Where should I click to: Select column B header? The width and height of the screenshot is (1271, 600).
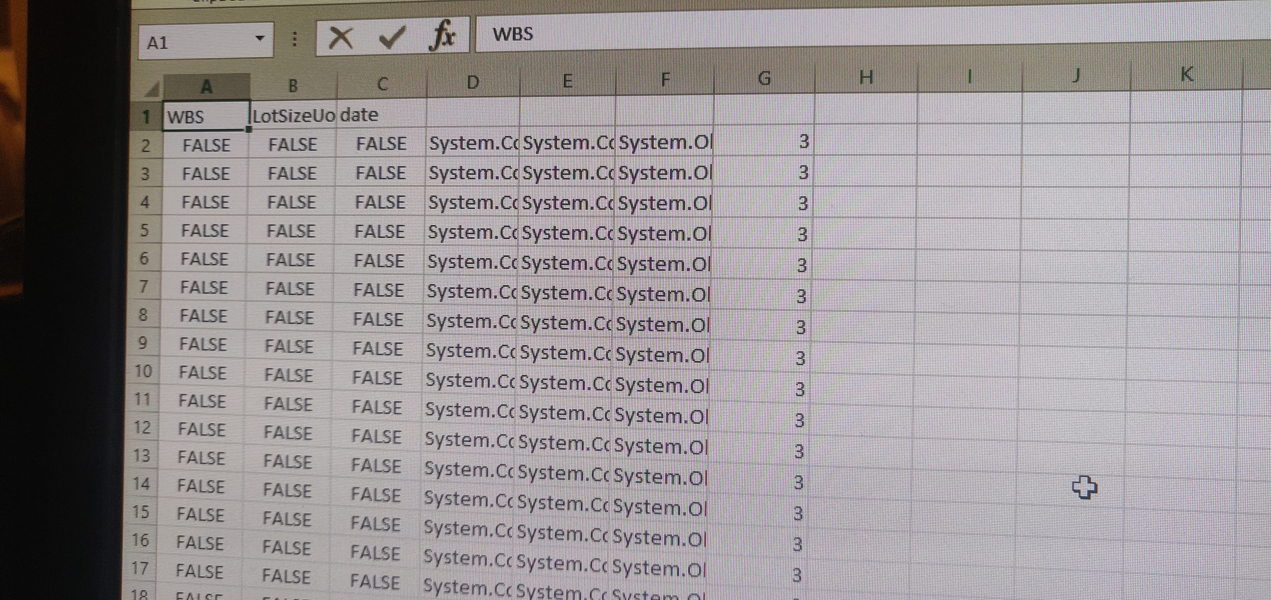[x=293, y=85]
